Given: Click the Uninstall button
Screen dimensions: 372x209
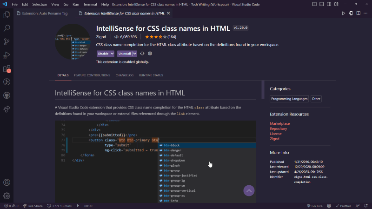Looking at the screenshot, I should tap(125, 54).
